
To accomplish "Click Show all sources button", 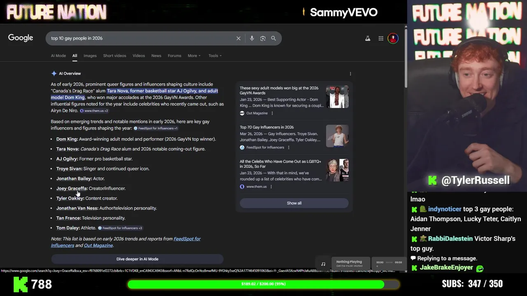I will click(294, 203).
